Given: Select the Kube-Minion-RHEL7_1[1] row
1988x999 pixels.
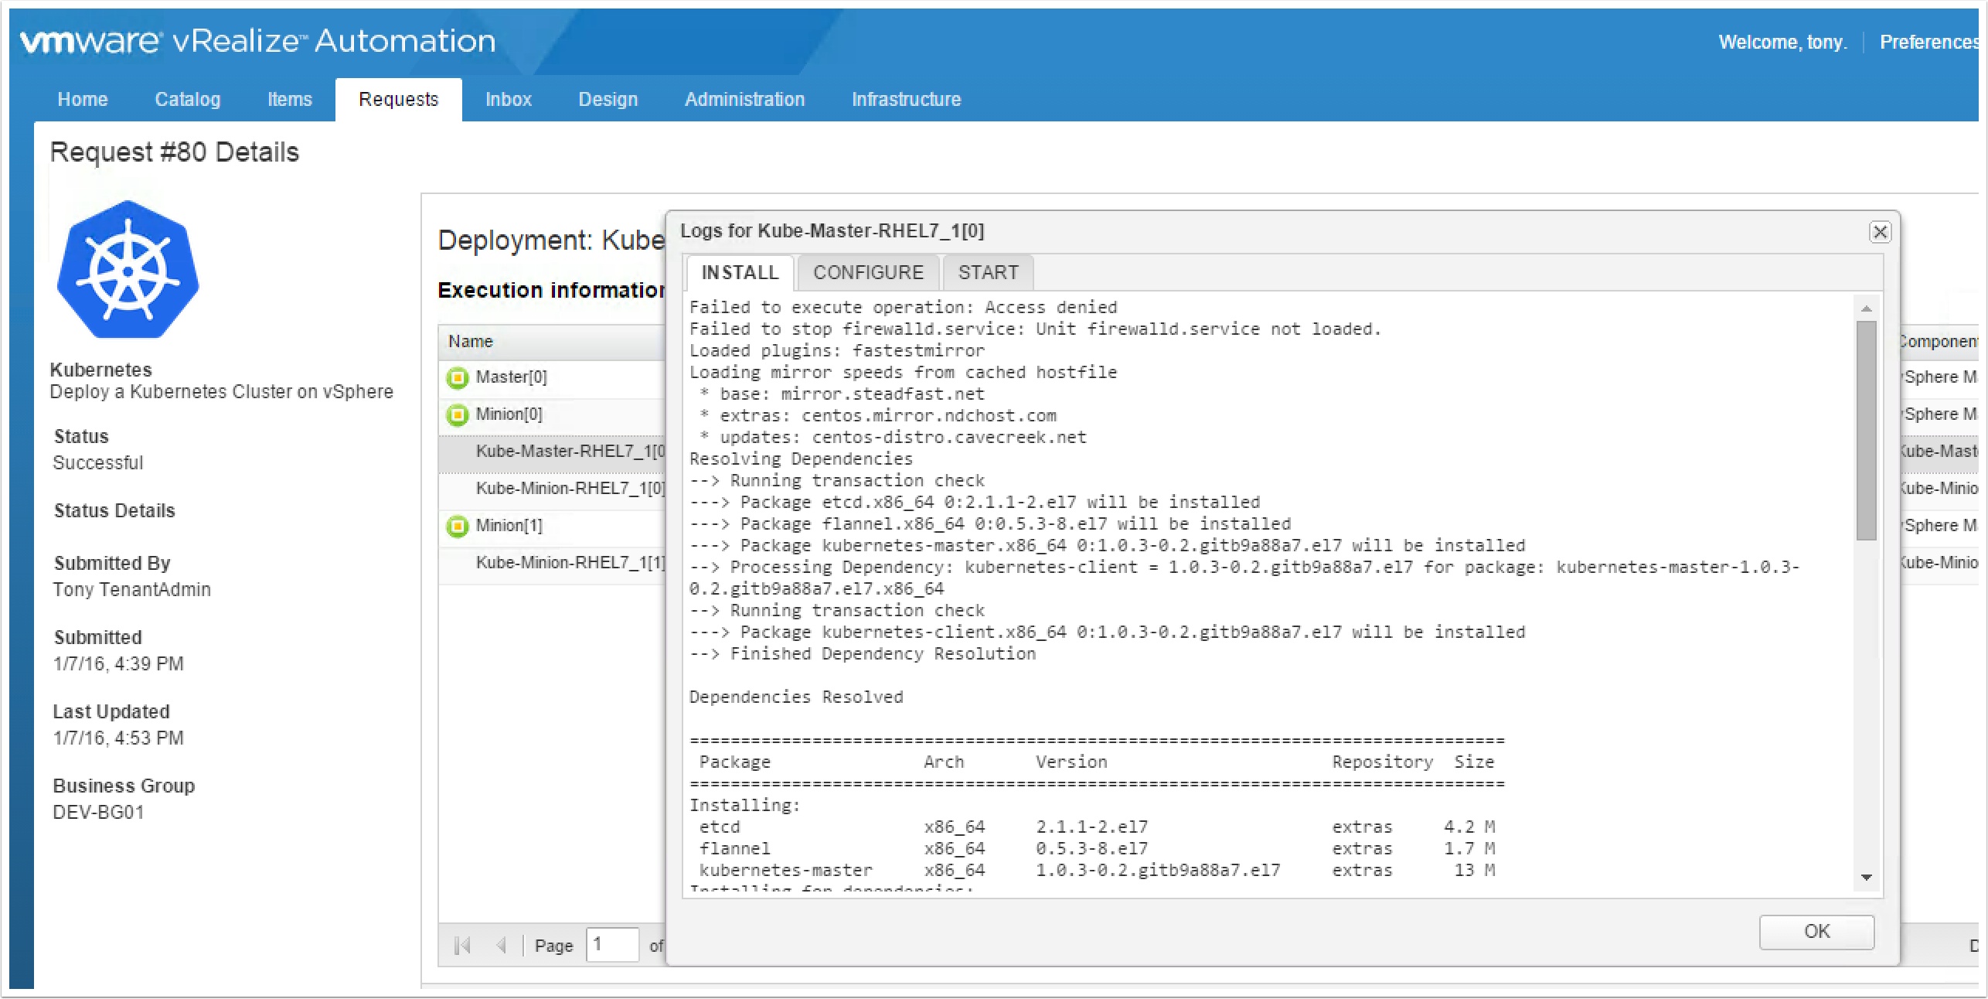Looking at the screenshot, I should (x=569, y=563).
